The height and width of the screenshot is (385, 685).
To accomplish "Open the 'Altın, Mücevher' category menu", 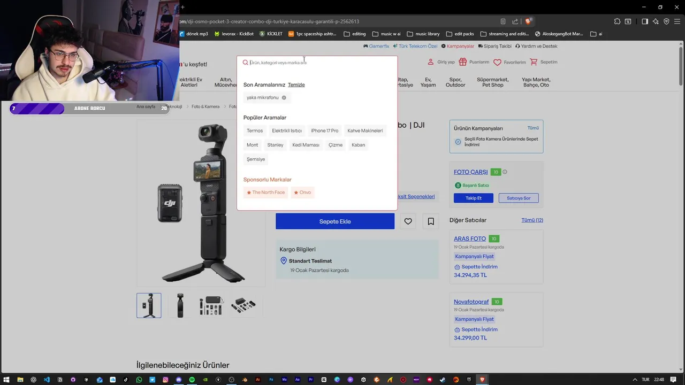I will [x=225, y=82].
